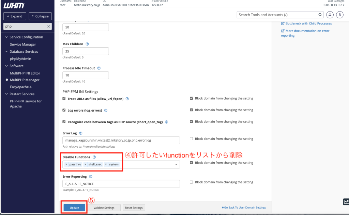Viewport: 349px width, 215px height.
Task: Enable Block domain checkbox for Error Log
Action: [191, 139]
